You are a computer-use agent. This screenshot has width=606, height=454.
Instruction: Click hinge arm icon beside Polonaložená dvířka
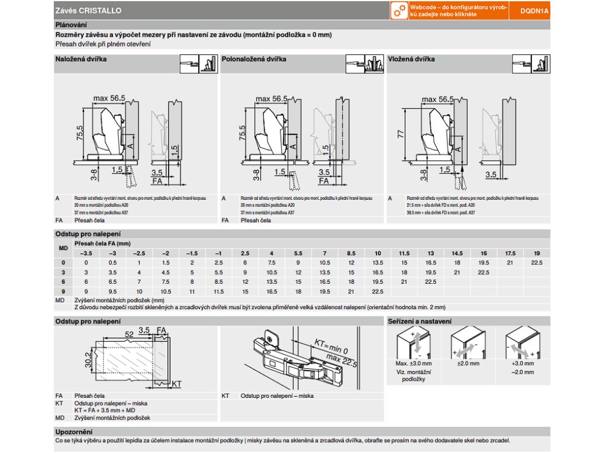pyautogui.click(x=354, y=63)
